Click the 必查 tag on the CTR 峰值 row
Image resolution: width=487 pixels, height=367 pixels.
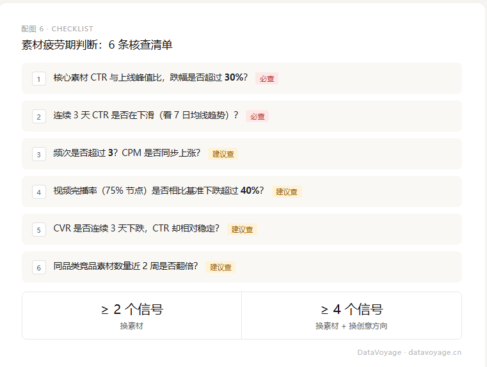point(267,79)
